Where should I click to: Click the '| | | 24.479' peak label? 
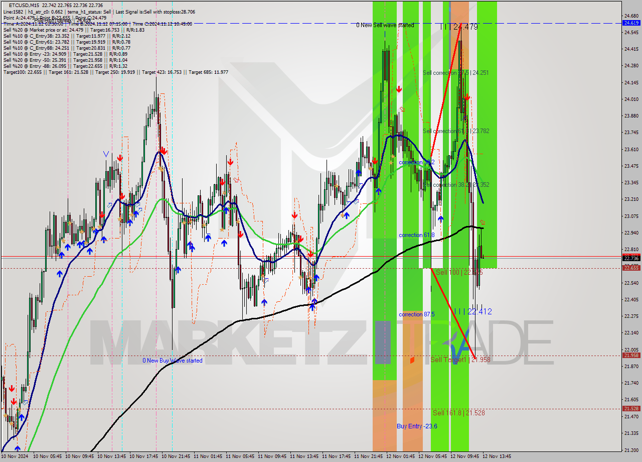(x=459, y=27)
